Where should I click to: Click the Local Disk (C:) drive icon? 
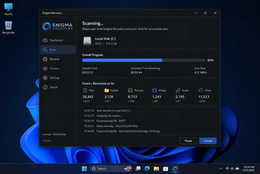pyautogui.click(x=87, y=41)
